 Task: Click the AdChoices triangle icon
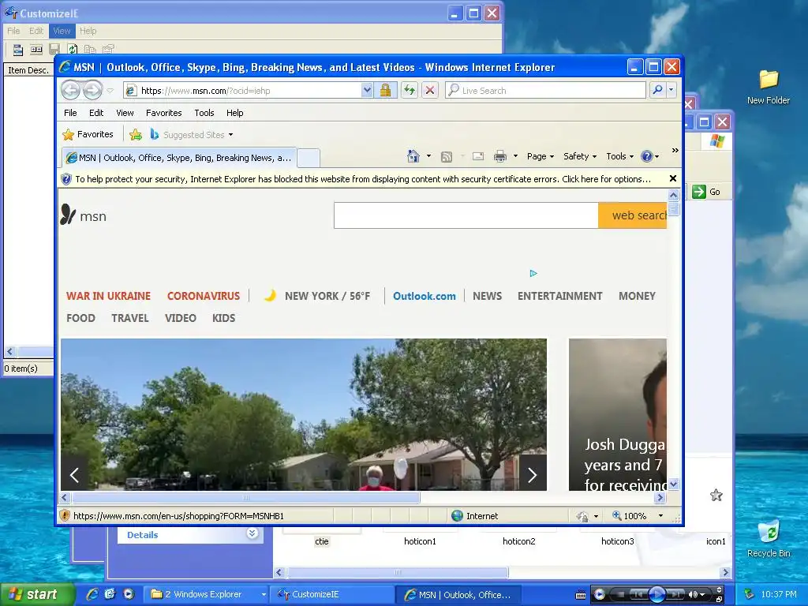click(x=533, y=273)
